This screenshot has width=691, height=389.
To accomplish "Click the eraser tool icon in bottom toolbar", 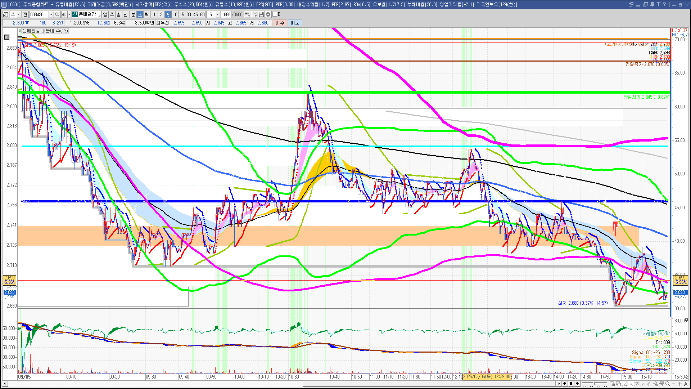I will [x=655, y=384].
